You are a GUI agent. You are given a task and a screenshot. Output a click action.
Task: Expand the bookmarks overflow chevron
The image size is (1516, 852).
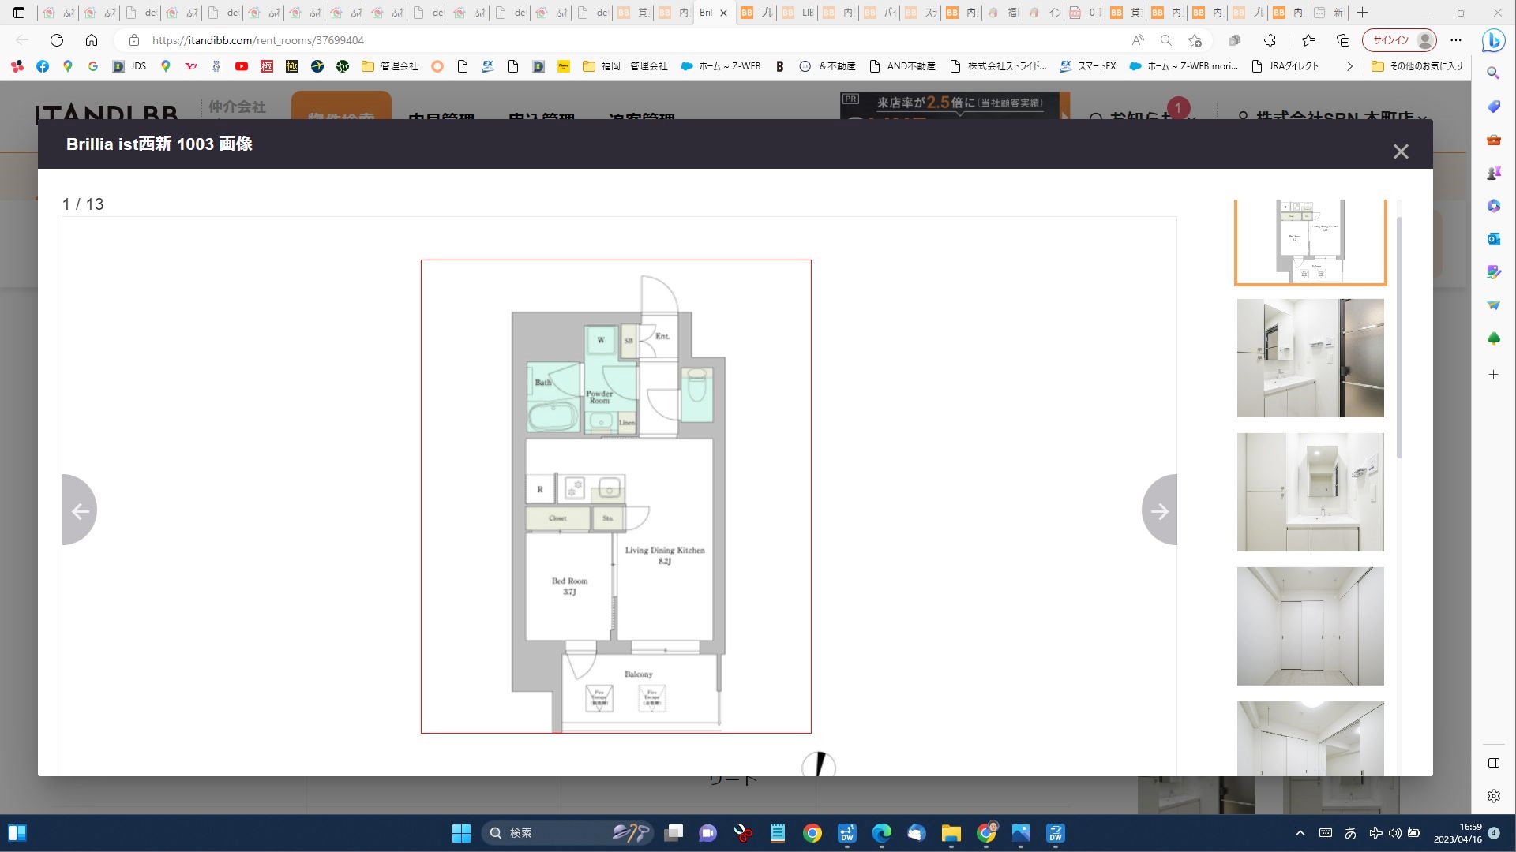point(1349,66)
